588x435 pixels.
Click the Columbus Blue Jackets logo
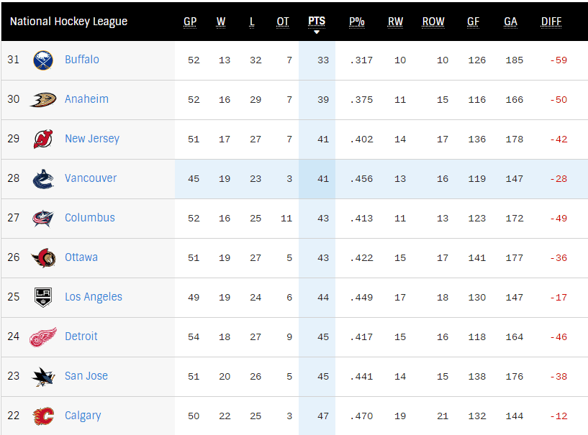click(x=43, y=219)
